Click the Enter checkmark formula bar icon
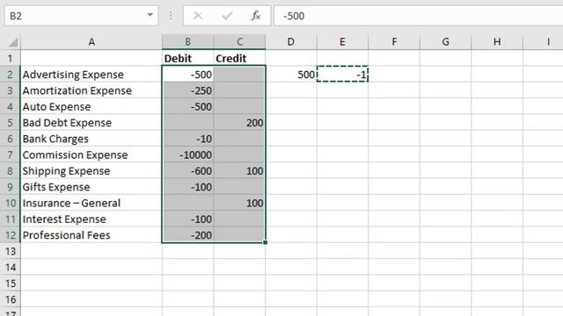Image resolution: width=563 pixels, height=316 pixels. coord(227,16)
